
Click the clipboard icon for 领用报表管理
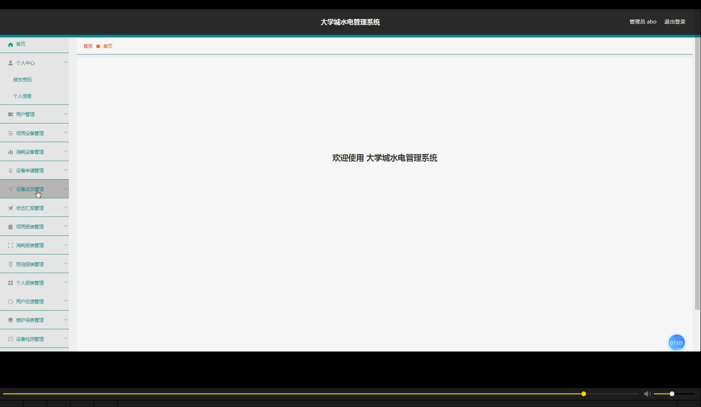[11, 227]
